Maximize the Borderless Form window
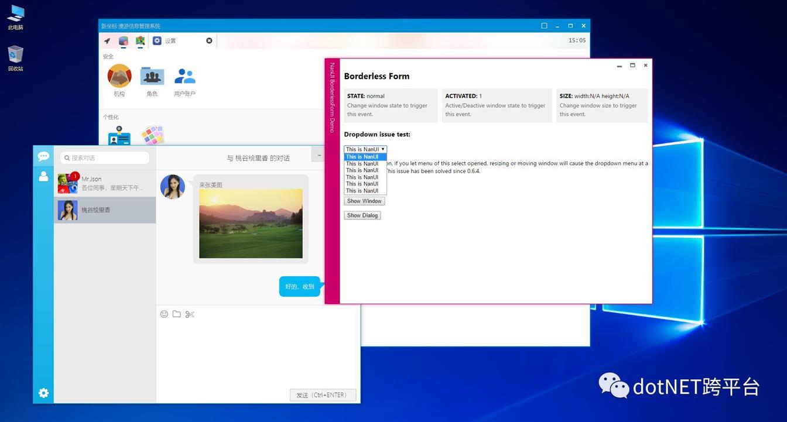Viewport: 787px width, 422px height. click(x=632, y=65)
